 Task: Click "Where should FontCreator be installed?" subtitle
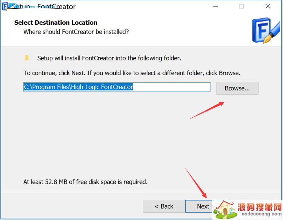coord(76,32)
